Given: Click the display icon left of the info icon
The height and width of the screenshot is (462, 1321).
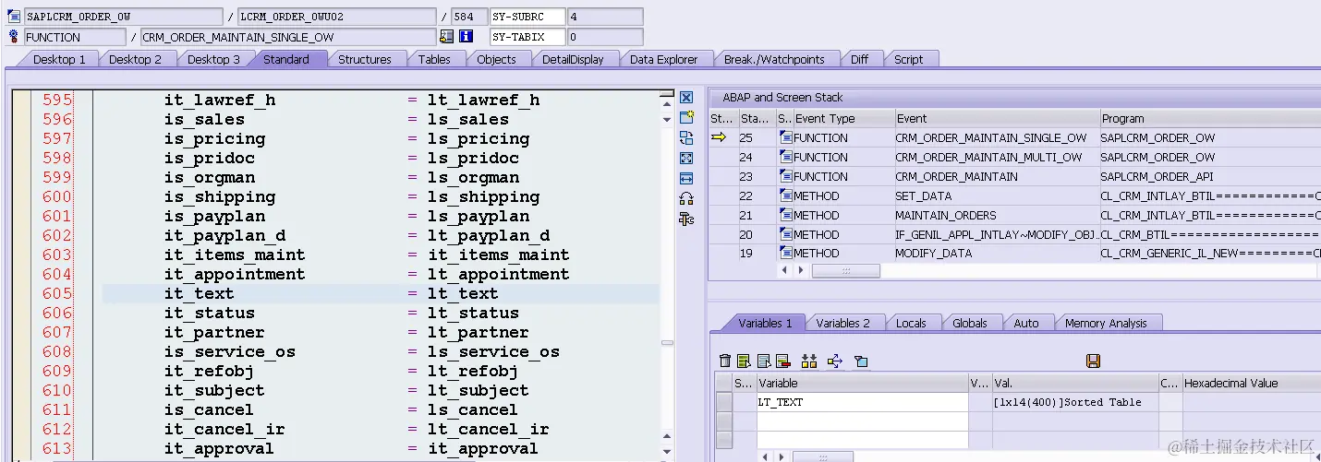Looking at the screenshot, I should (x=447, y=37).
